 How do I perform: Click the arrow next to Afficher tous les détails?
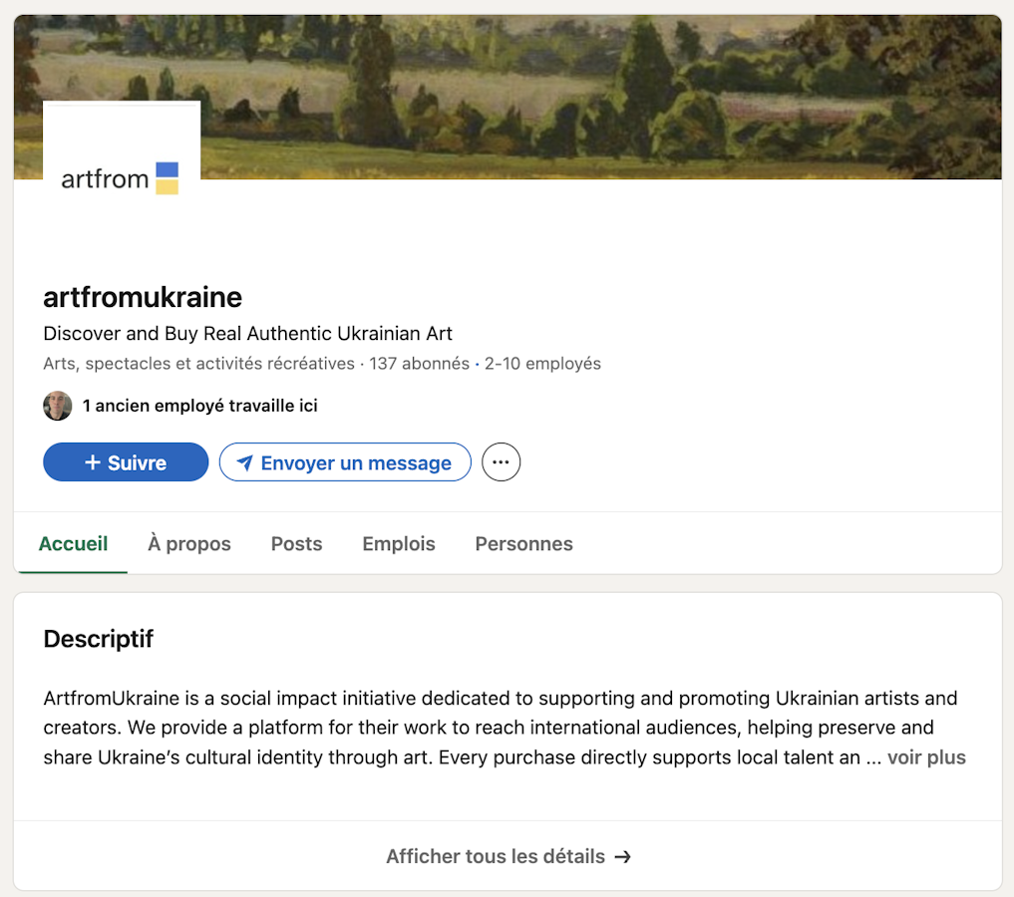pos(623,857)
